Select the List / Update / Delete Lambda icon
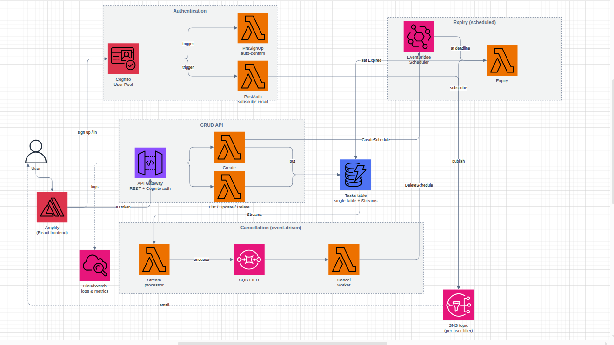 (x=229, y=187)
